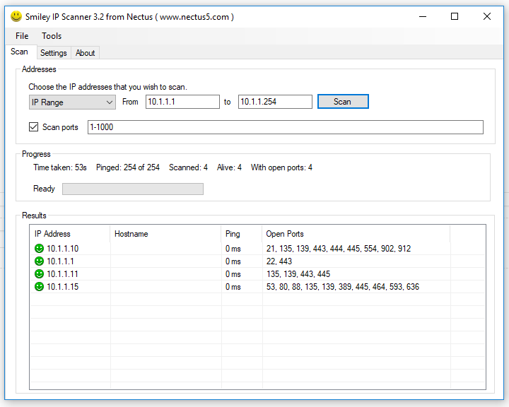
Task: Switch to the About tab
Action: coord(85,53)
